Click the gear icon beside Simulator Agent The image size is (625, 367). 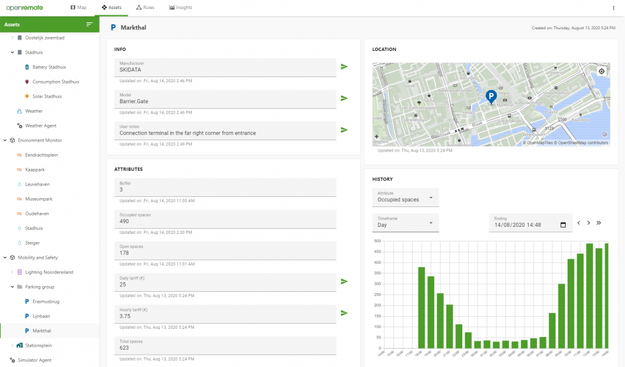[x=11, y=360]
